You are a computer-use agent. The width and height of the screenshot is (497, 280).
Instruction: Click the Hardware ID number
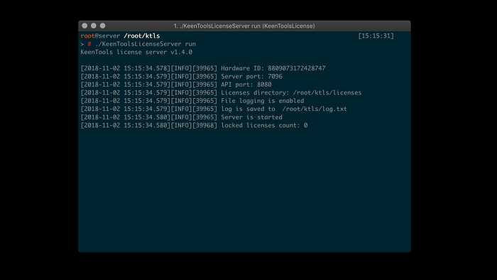(x=297, y=68)
